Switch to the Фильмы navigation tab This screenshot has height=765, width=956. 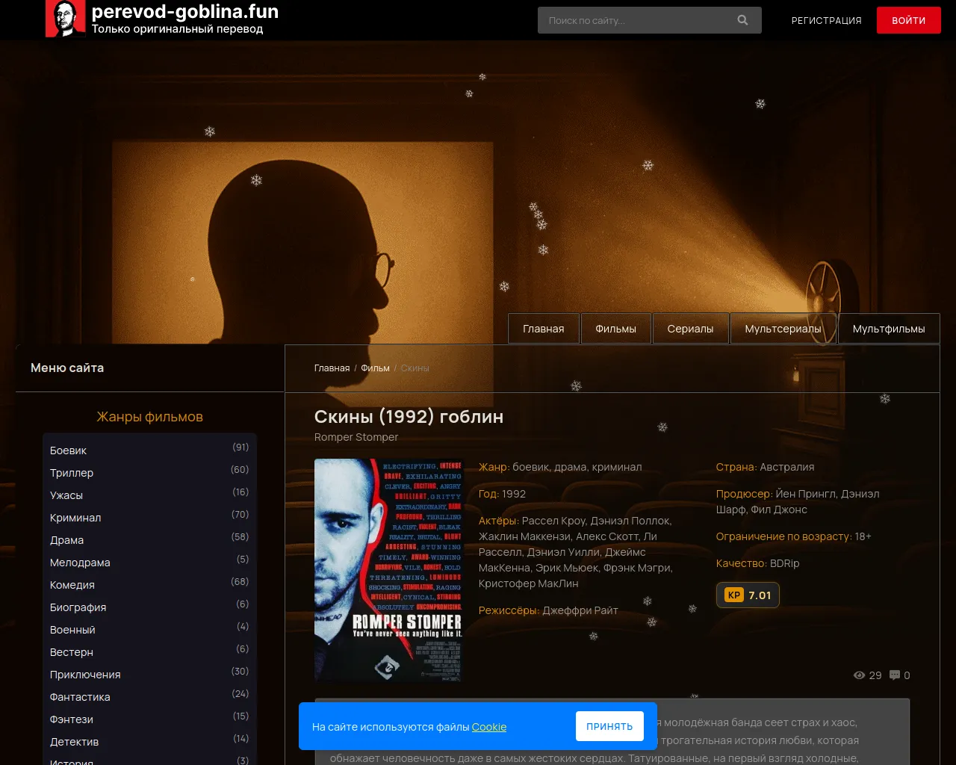(615, 328)
